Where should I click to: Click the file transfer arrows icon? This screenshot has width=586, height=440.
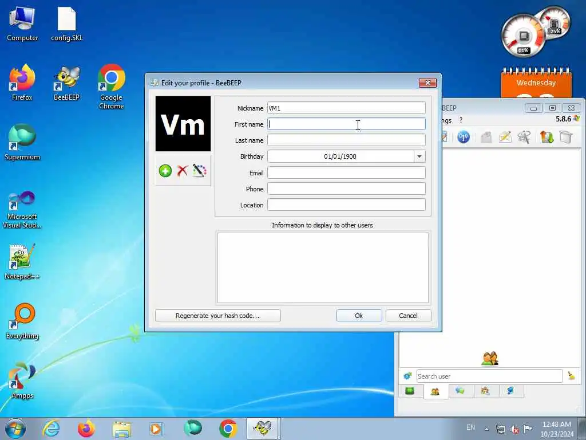click(x=547, y=137)
